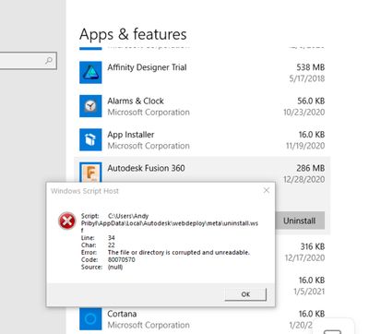Click the Cortana app icon
Image resolution: width=369 pixels, height=334 pixels.
[x=90, y=318]
